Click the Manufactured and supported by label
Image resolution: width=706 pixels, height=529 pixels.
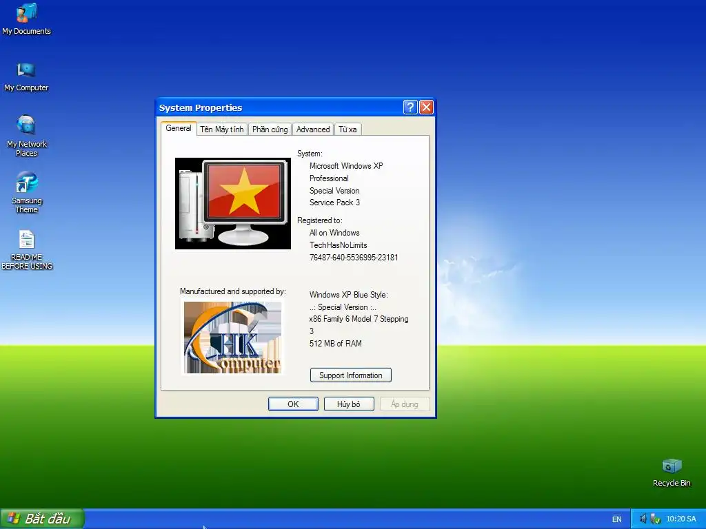(x=233, y=291)
